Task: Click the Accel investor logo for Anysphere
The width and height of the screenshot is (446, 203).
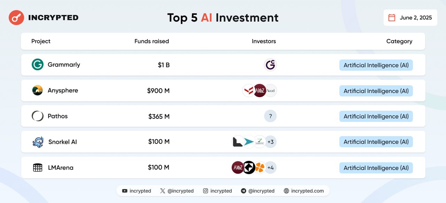Action: (271, 91)
